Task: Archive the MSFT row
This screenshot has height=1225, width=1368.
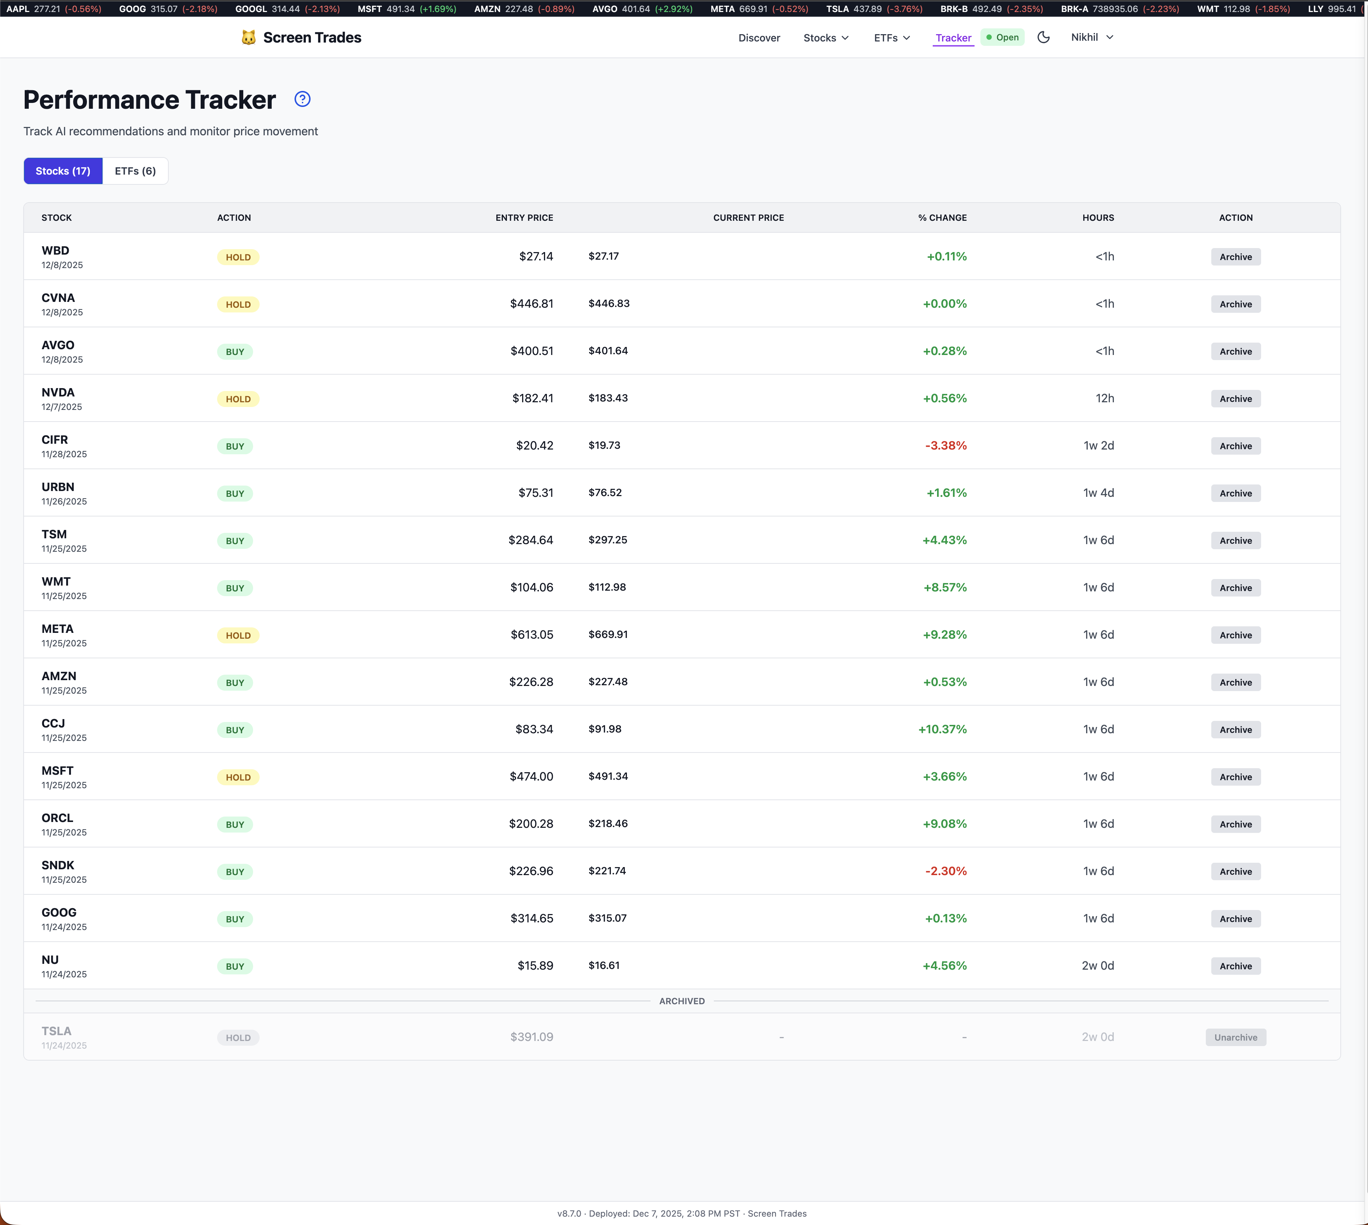Action: pyautogui.click(x=1235, y=777)
